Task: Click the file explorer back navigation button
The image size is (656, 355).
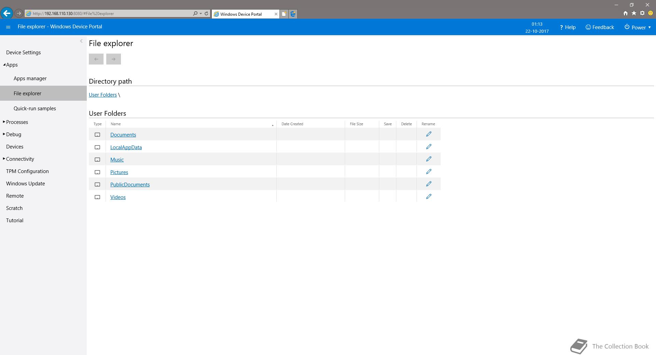Action: click(96, 59)
